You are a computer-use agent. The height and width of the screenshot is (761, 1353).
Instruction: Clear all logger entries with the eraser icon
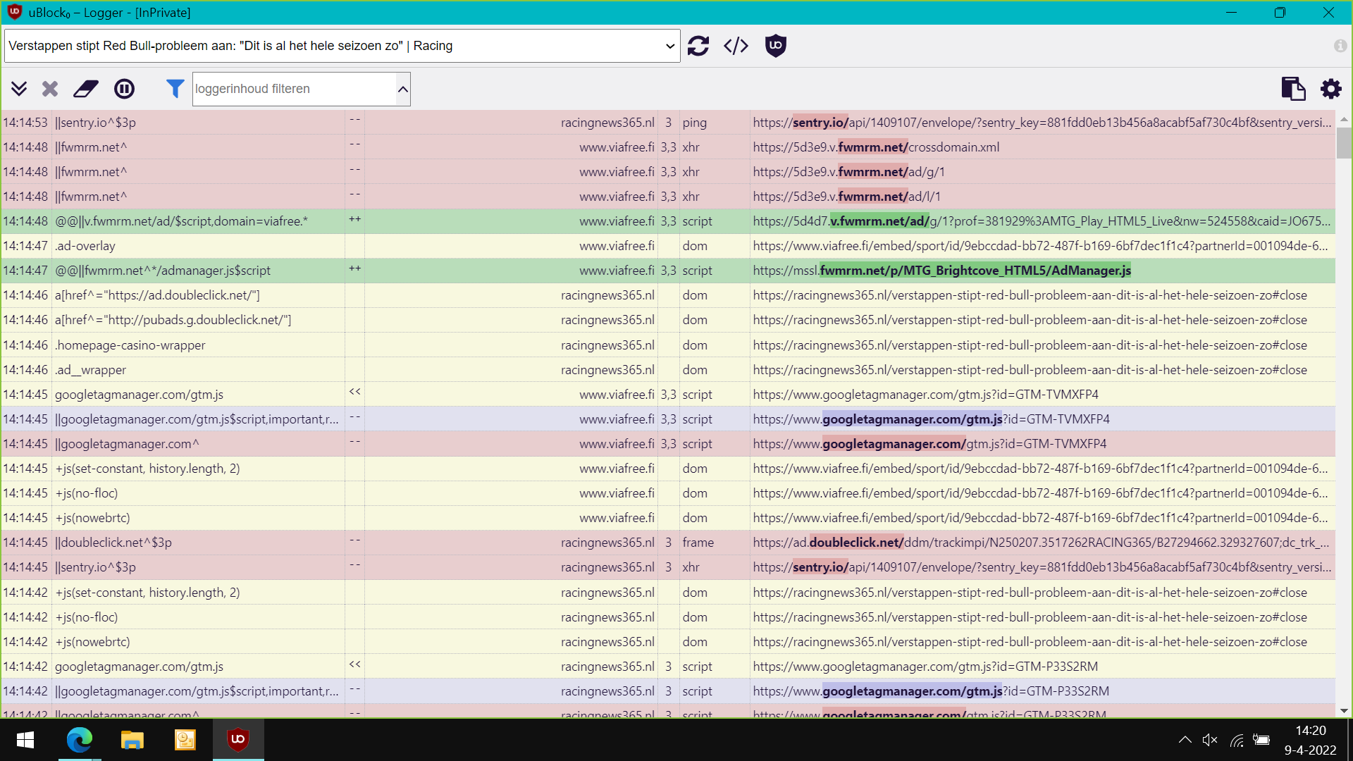click(85, 89)
